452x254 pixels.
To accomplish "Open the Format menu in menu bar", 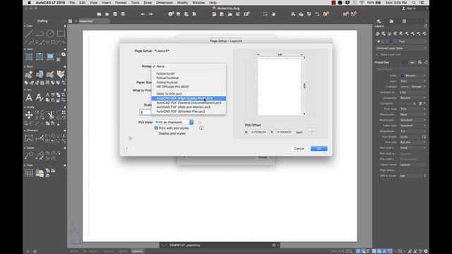I will (x=121, y=3).
